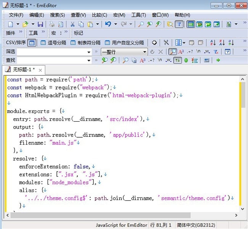This screenshot has height=229, width=248.
Task: Click Find Next icon in find toolbar
Action: pos(113,60)
